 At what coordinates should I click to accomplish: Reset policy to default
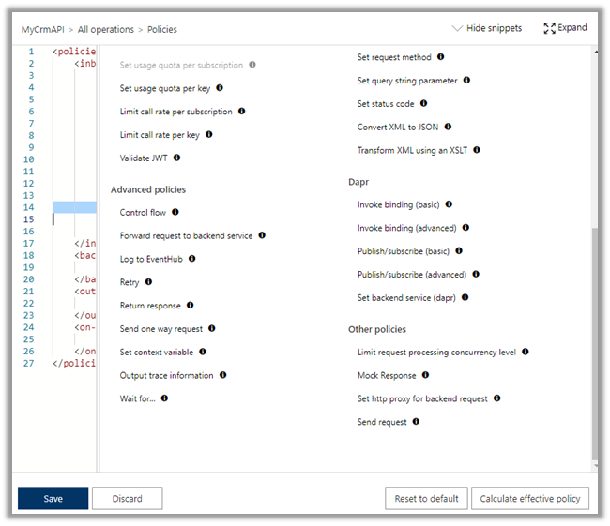425,499
